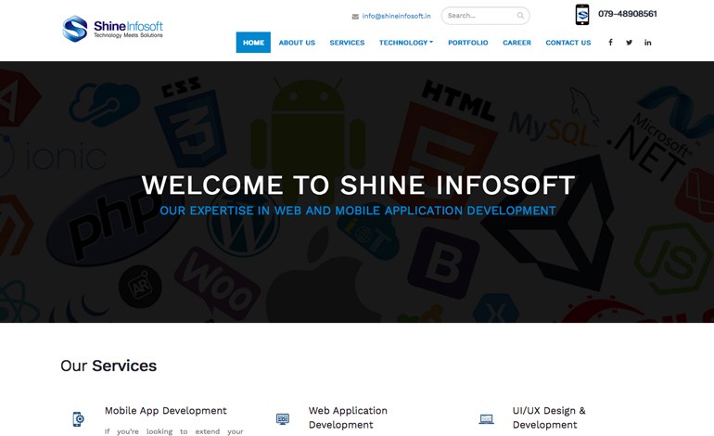Open the LinkedIn icon link
The width and height of the screenshot is (714, 436).
pos(647,43)
